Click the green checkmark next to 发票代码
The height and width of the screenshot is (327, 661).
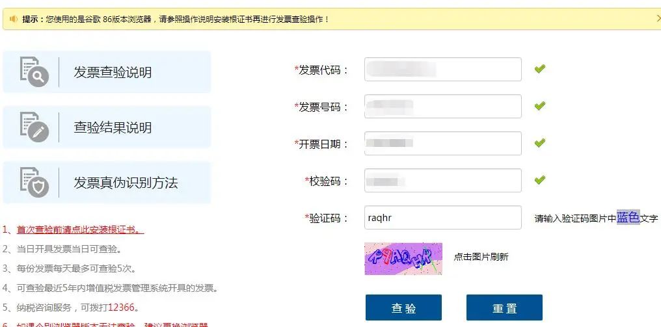point(539,69)
